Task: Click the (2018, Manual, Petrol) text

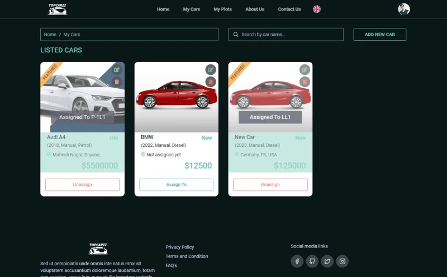Action: [69, 145]
